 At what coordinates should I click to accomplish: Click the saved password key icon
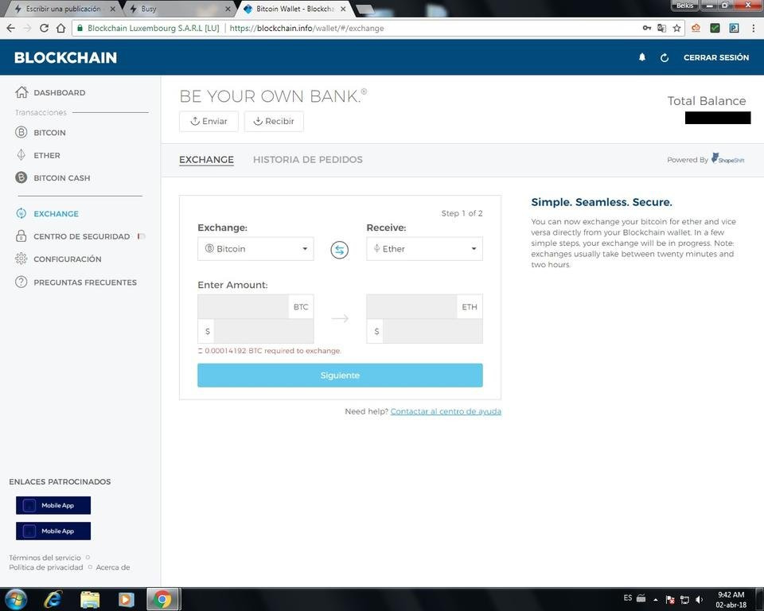646,29
